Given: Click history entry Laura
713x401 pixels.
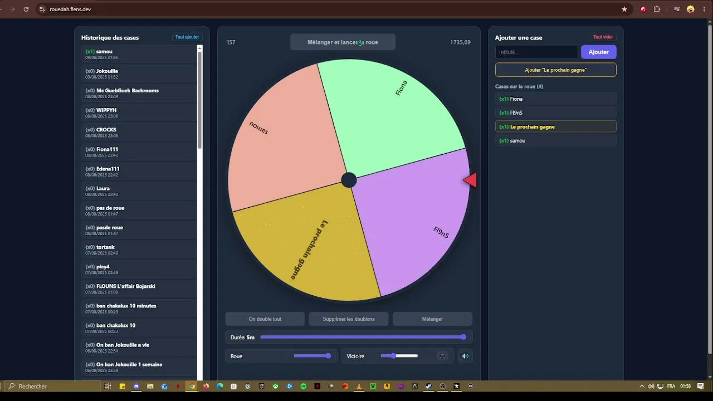Looking at the screenshot, I should click(139, 190).
